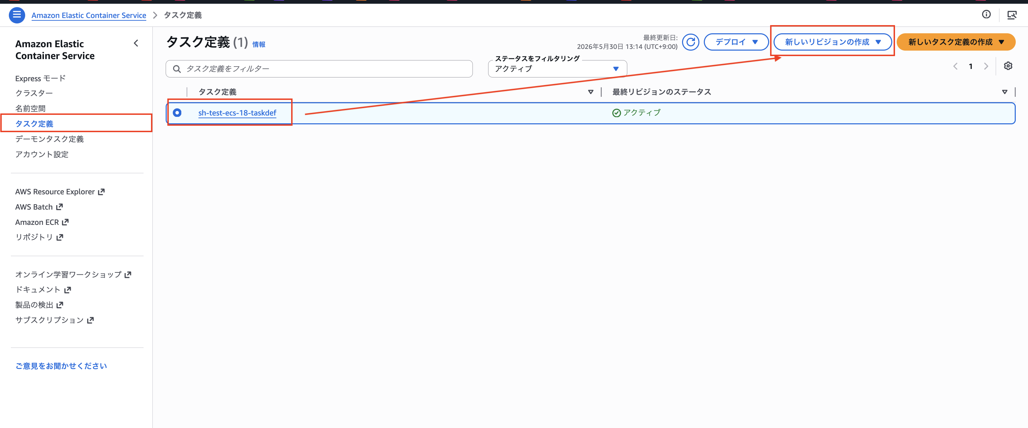Click external link icon beside Amazon ECR
Image resolution: width=1028 pixels, height=428 pixels.
(65, 222)
